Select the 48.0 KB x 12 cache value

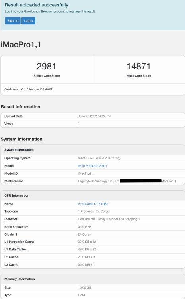87,249
